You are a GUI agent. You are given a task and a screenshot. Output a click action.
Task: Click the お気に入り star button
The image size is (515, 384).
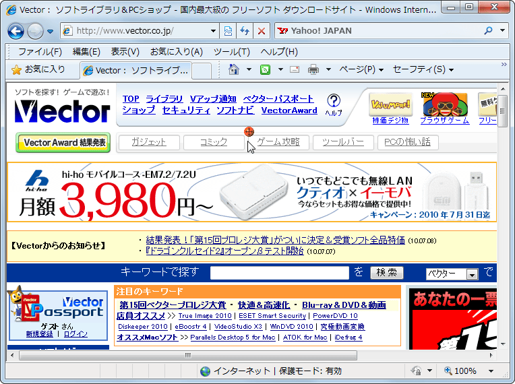[x=38, y=69]
